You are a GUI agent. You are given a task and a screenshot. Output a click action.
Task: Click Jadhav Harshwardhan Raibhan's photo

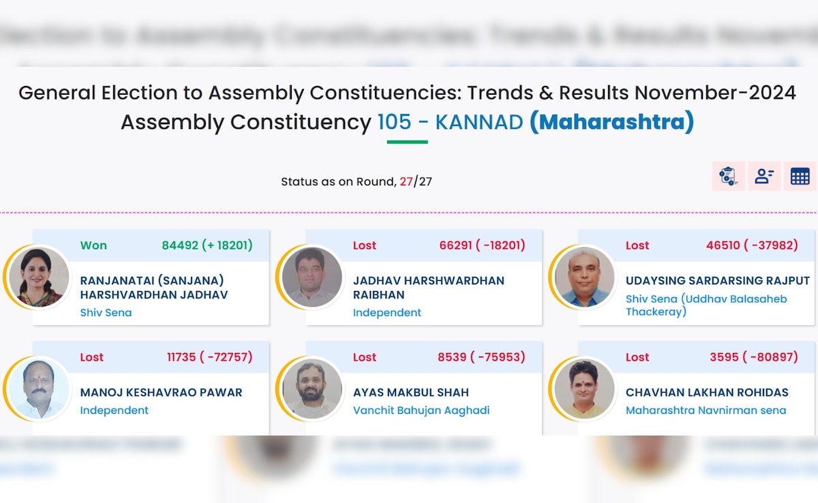point(312,277)
